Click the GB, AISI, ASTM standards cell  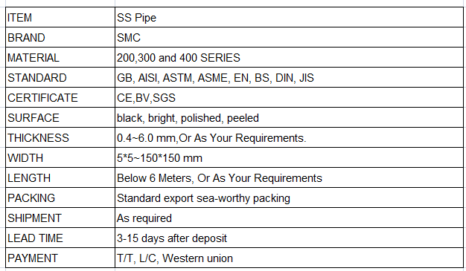click(289, 77)
